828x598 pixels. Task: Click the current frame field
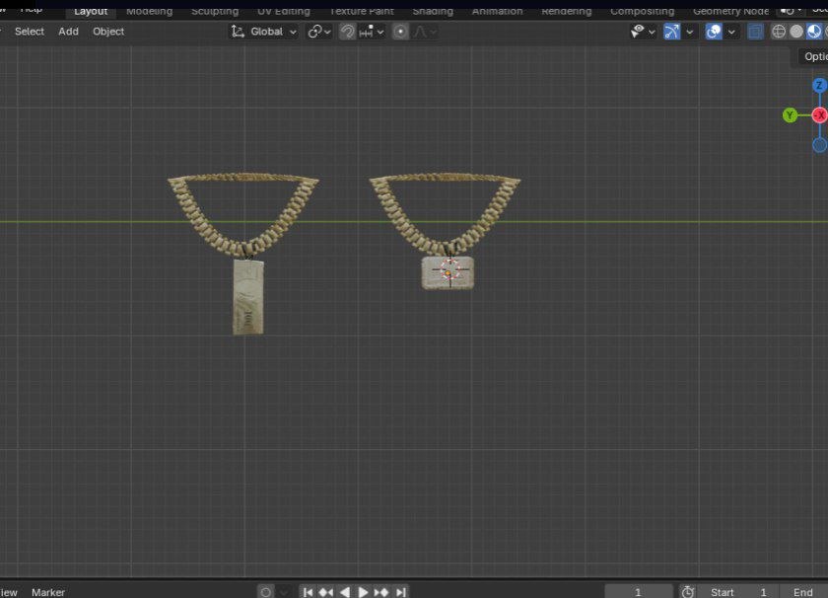pos(639,592)
